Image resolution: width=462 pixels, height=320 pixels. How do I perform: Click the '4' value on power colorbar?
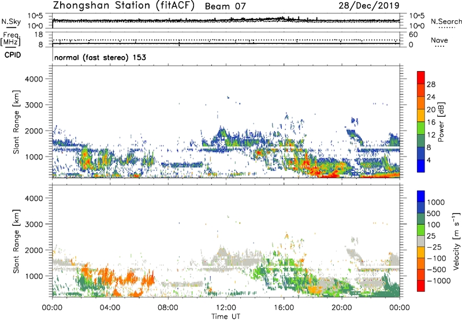click(429, 161)
